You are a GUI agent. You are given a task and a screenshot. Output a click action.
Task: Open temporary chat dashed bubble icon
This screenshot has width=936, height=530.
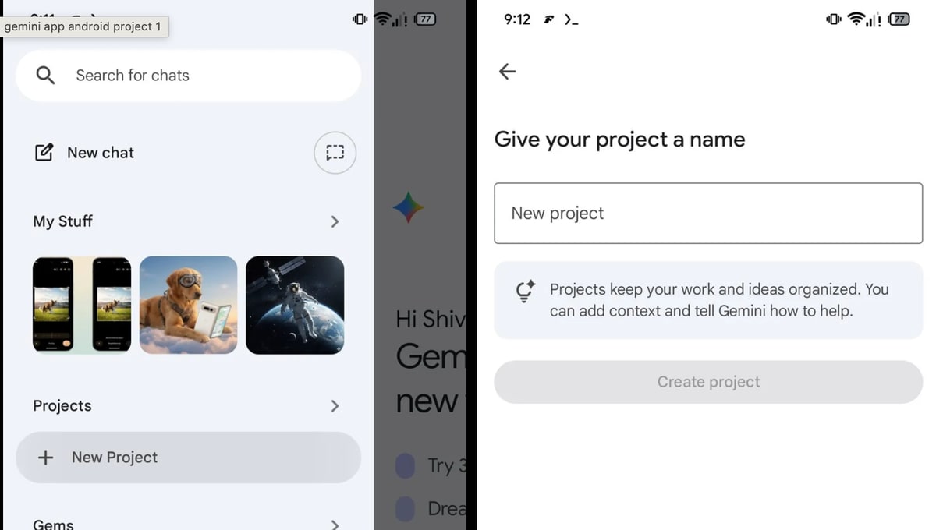pos(335,153)
